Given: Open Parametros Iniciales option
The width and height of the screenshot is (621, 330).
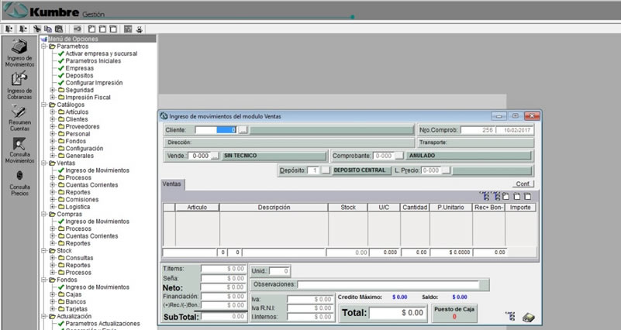Looking at the screenshot, I should point(93,60).
